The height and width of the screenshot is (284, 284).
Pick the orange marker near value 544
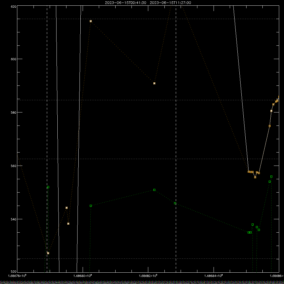coord(66,208)
